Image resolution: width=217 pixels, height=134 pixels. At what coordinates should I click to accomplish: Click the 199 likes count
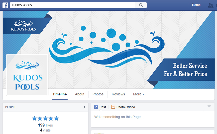click(x=45, y=125)
